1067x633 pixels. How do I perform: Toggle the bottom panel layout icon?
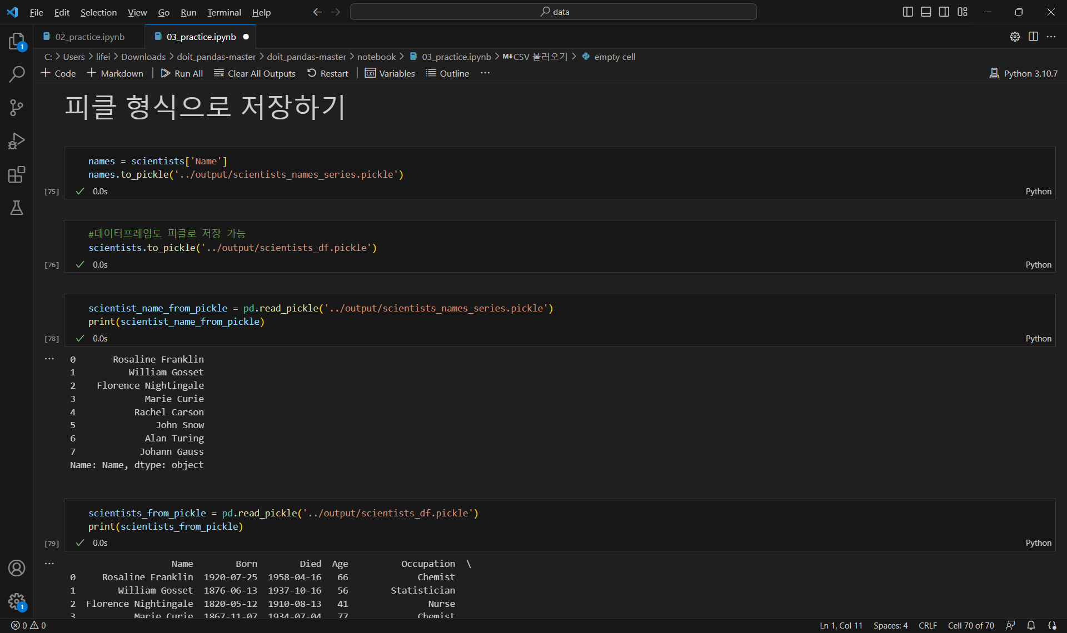926,12
